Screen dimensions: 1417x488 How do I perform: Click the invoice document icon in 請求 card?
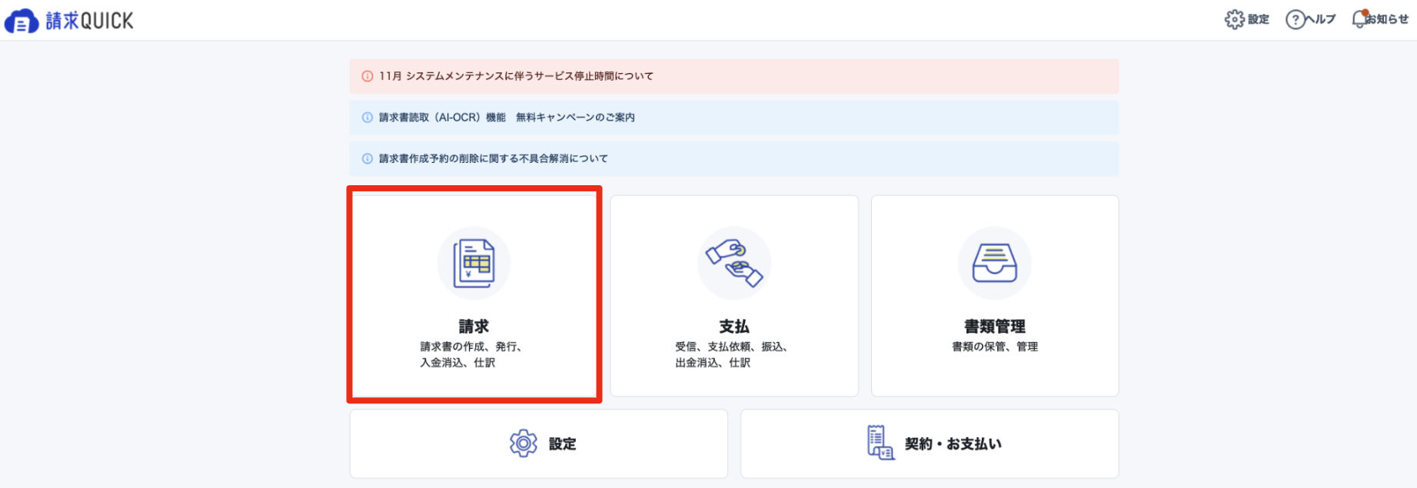pyautogui.click(x=474, y=263)
